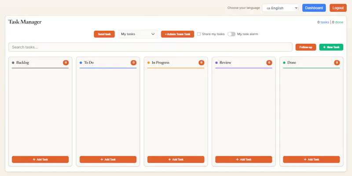Screen dimensions: 352x176
Task: Click the In Progress count badge
Action: [202, 63]
